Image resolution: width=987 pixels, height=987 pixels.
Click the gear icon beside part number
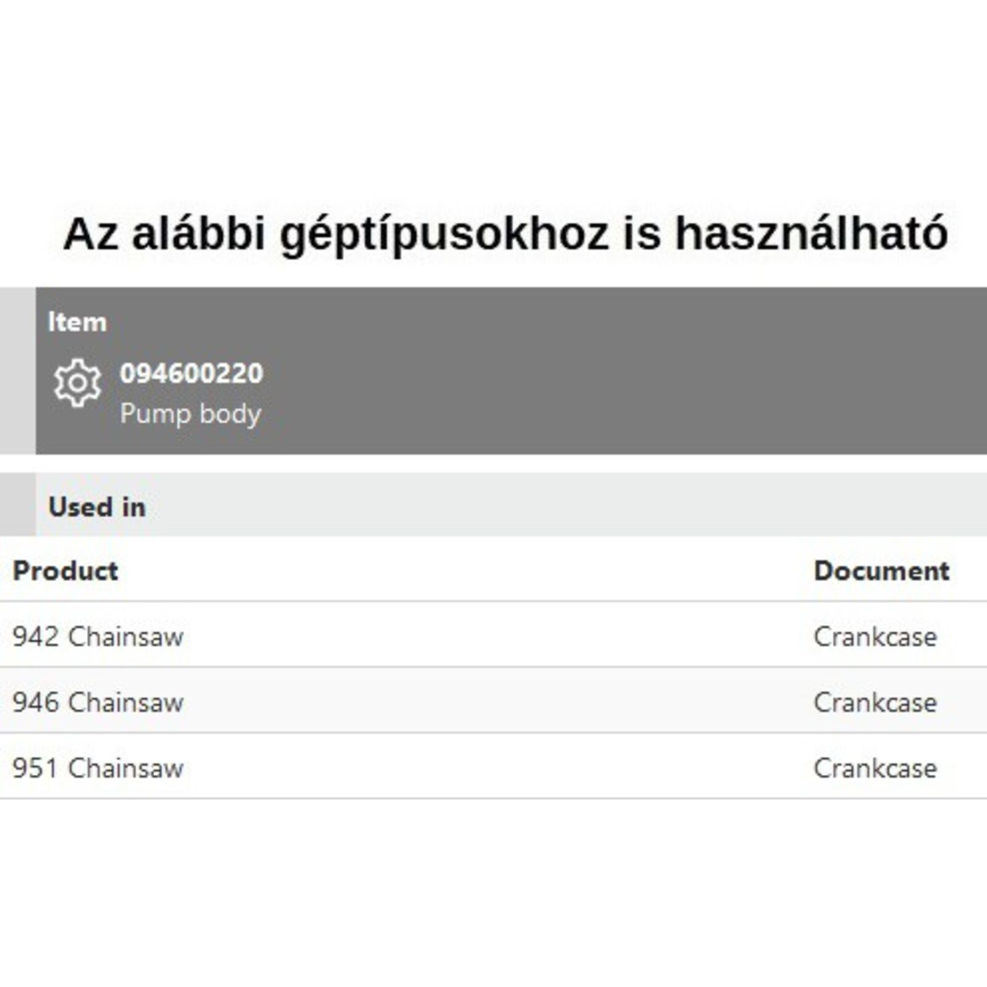tap(77, 383)
